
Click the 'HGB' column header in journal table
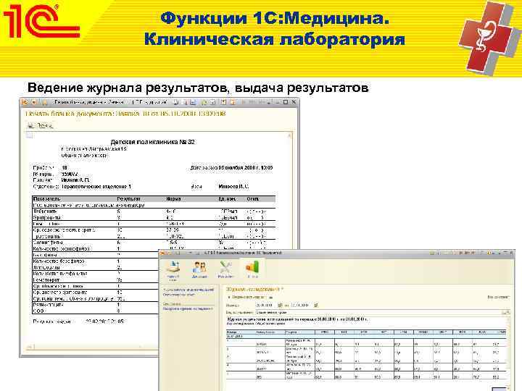[364, 332]
